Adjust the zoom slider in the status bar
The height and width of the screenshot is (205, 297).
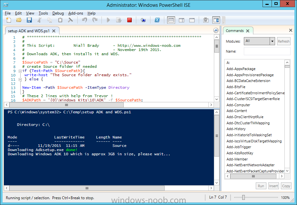244,197
